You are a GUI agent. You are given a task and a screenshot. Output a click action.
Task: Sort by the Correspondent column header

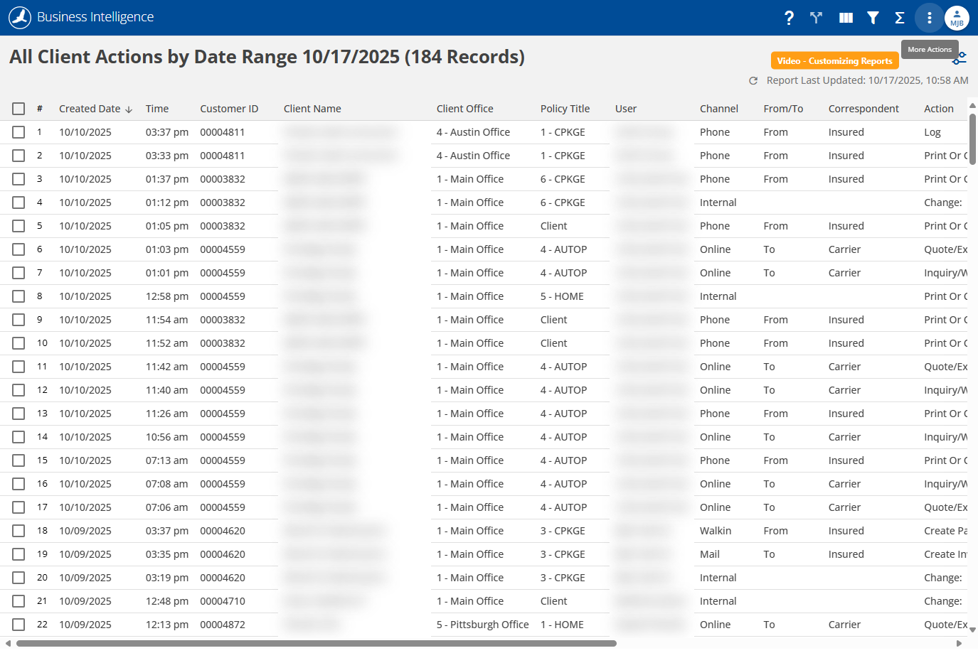click(x=863, y=109)
